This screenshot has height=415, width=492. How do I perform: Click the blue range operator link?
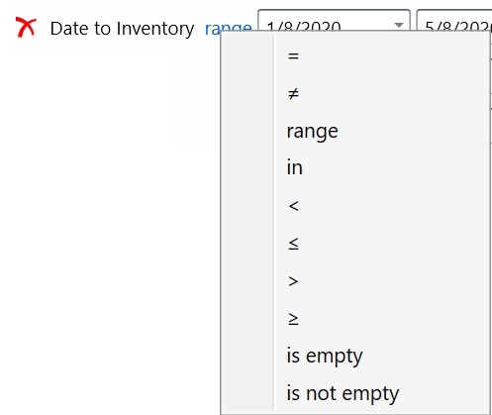[228, 27]
